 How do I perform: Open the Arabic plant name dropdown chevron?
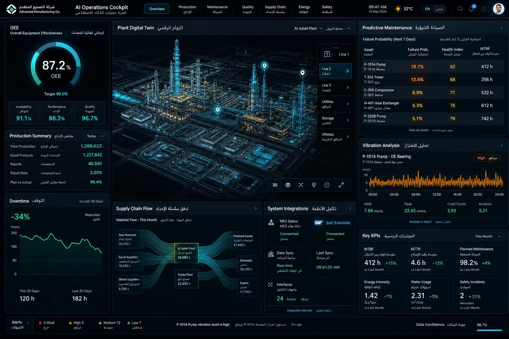pyautogui.click(x=349, y=28)
